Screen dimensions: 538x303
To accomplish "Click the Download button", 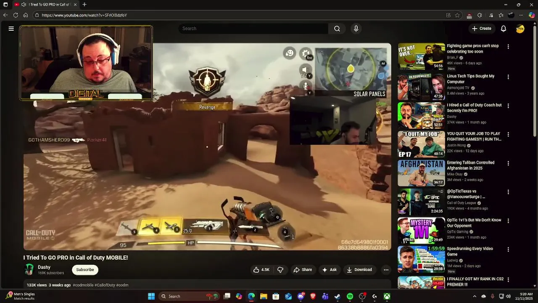I will [359, 270].
